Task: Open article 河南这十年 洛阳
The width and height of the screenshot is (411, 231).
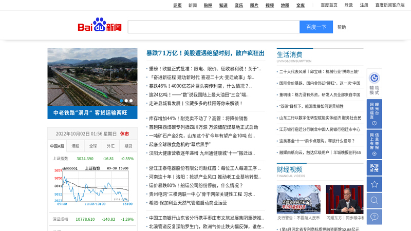Action: pos(204,177)
